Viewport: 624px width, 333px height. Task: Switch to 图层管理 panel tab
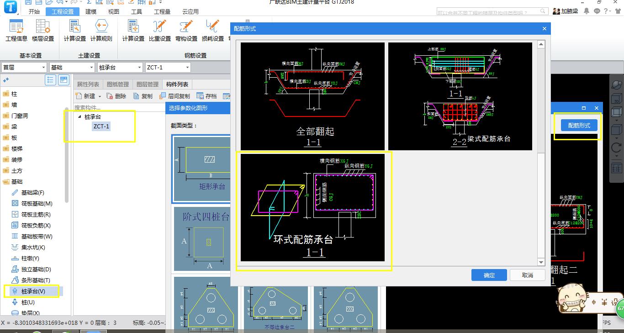point(148,84)
